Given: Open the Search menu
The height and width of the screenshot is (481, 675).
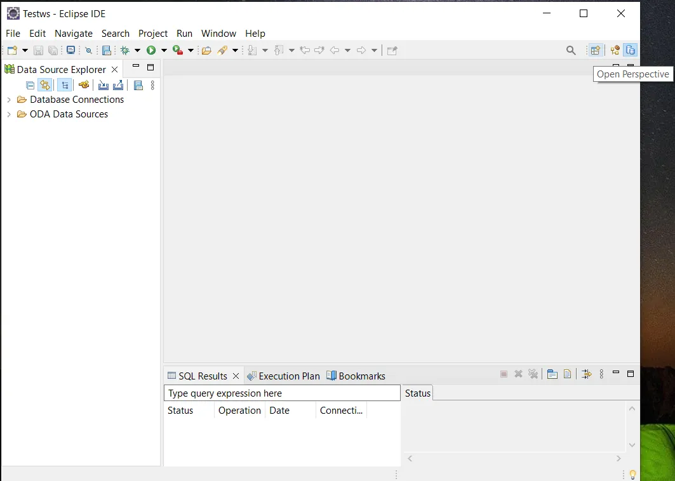Looking at the screenshot, I should click(116, 34).
